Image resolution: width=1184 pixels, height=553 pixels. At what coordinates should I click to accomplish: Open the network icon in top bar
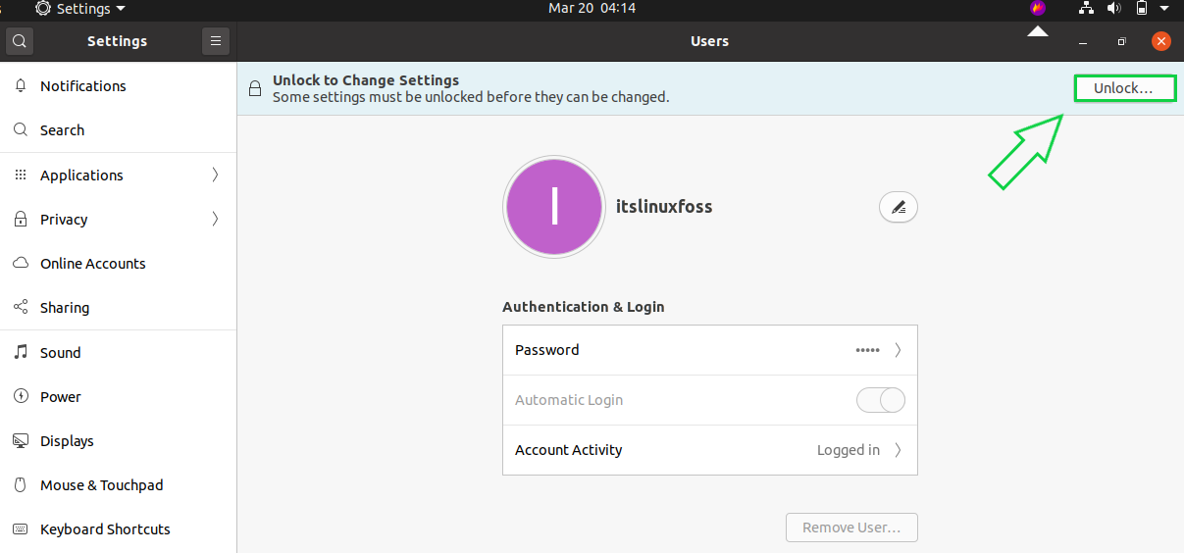tap(1086, 9)
